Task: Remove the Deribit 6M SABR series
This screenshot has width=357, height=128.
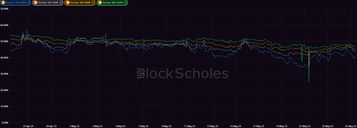Action: (x=125, y=3)
